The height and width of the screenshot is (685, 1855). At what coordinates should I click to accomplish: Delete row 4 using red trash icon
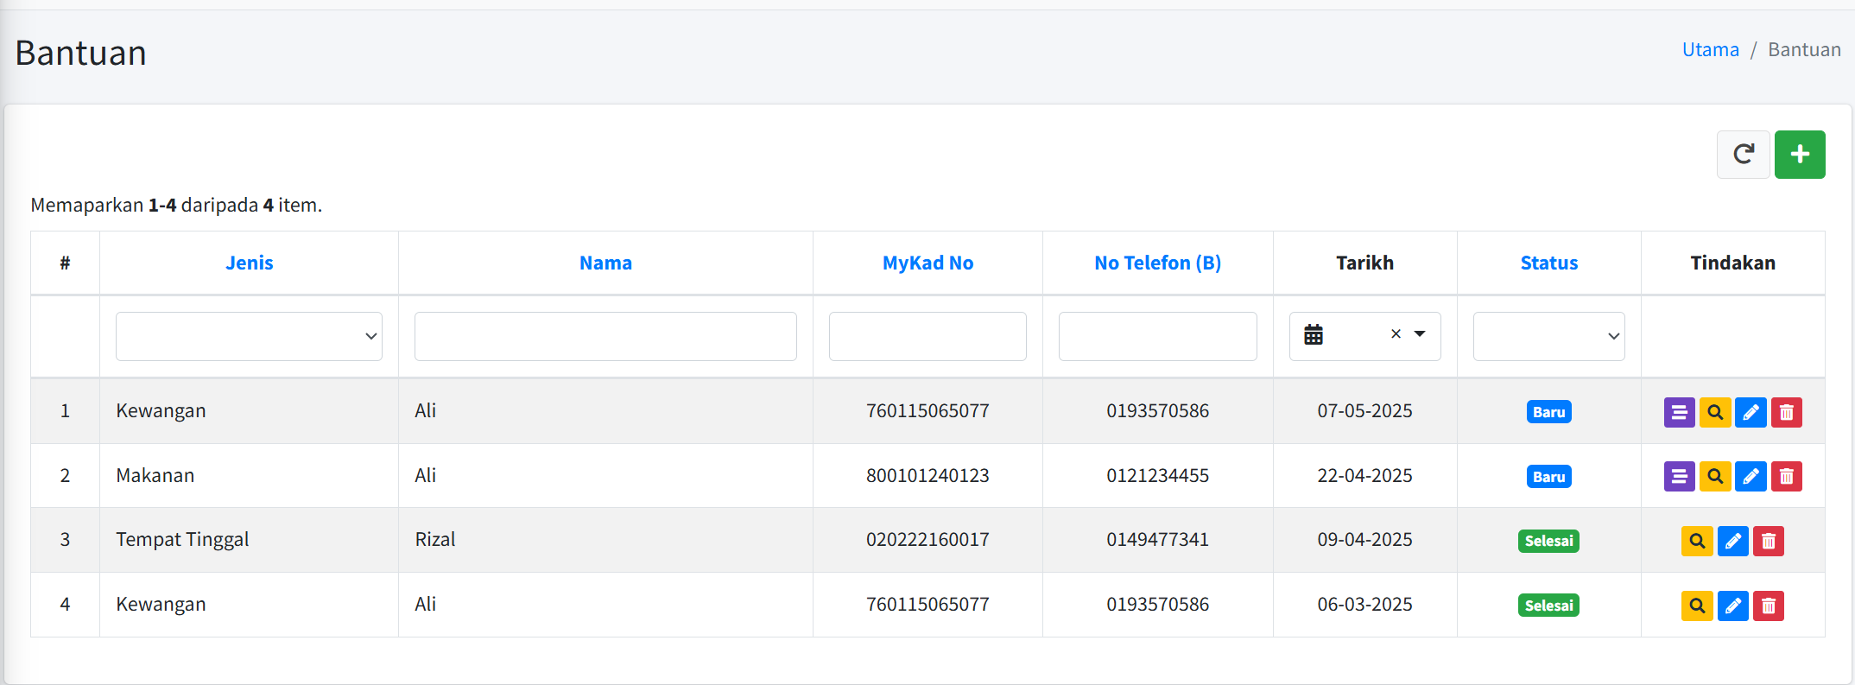pyautogui.click(x=1768, y=606)
